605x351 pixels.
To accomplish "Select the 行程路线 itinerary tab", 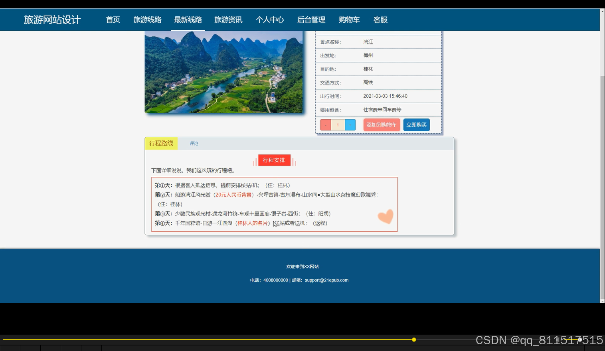I will click(x=161, y=143).
